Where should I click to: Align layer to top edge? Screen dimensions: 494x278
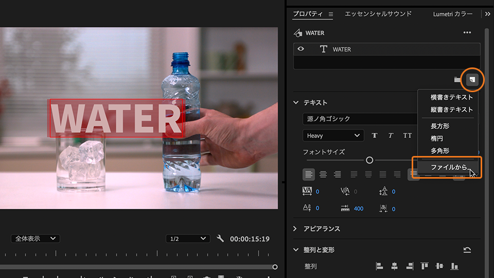pos(425,266)
